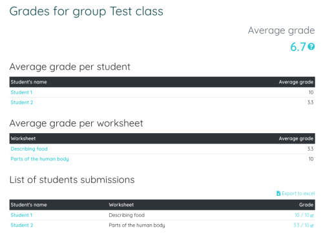
Task: Click the Excel file icon before Export
Action: 278,193
